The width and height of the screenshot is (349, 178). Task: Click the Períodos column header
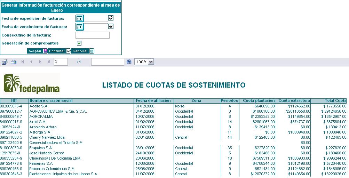click(229, 100)
